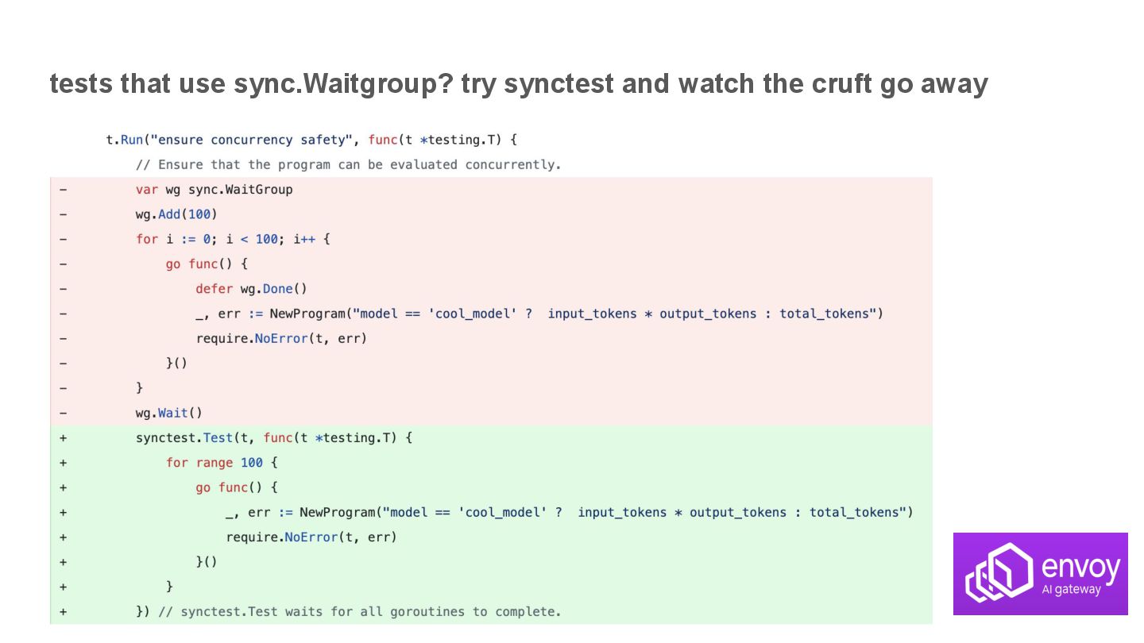
Task: Click the Envoy AI Gateway logo
Action: [1041, 573]
